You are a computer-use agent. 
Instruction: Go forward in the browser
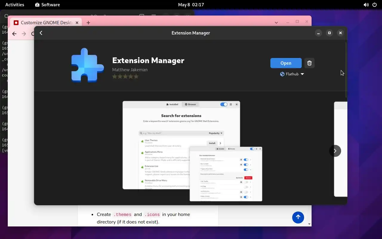tap(24, 34)
